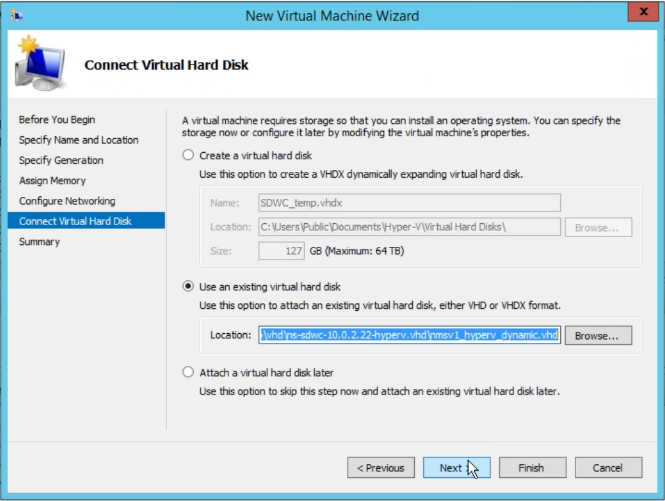The height and width of the screenshot is (501, 665).
Task: Go to Before You Begin step
Action: pos(57,120)
